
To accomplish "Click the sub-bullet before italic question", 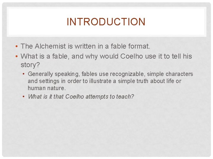I will (24, 97).
